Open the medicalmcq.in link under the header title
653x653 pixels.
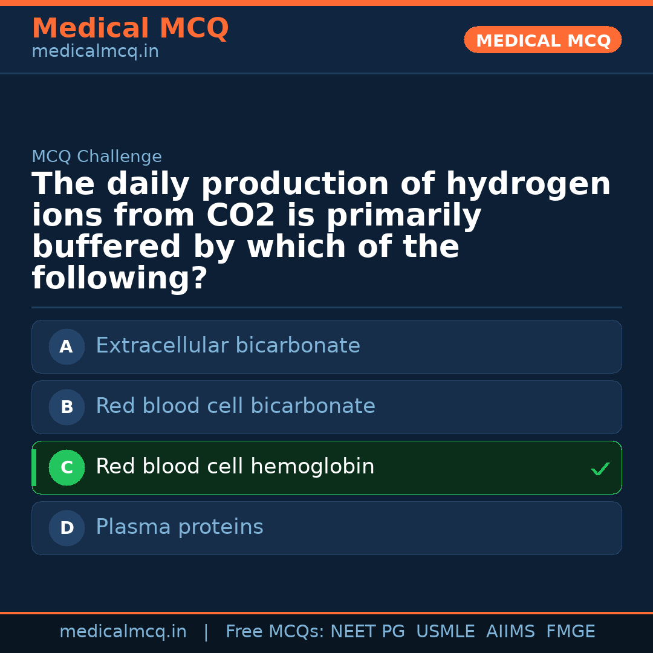95,52
